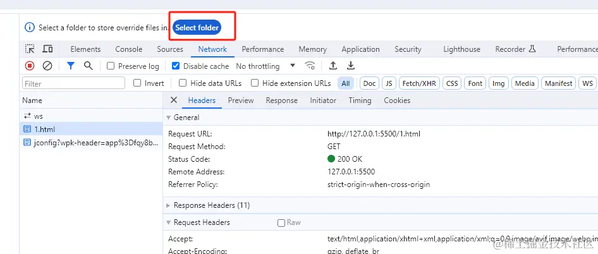Select the All filter chip
Viewport: 598px width, 254px height.
click(x=346, y=83)
